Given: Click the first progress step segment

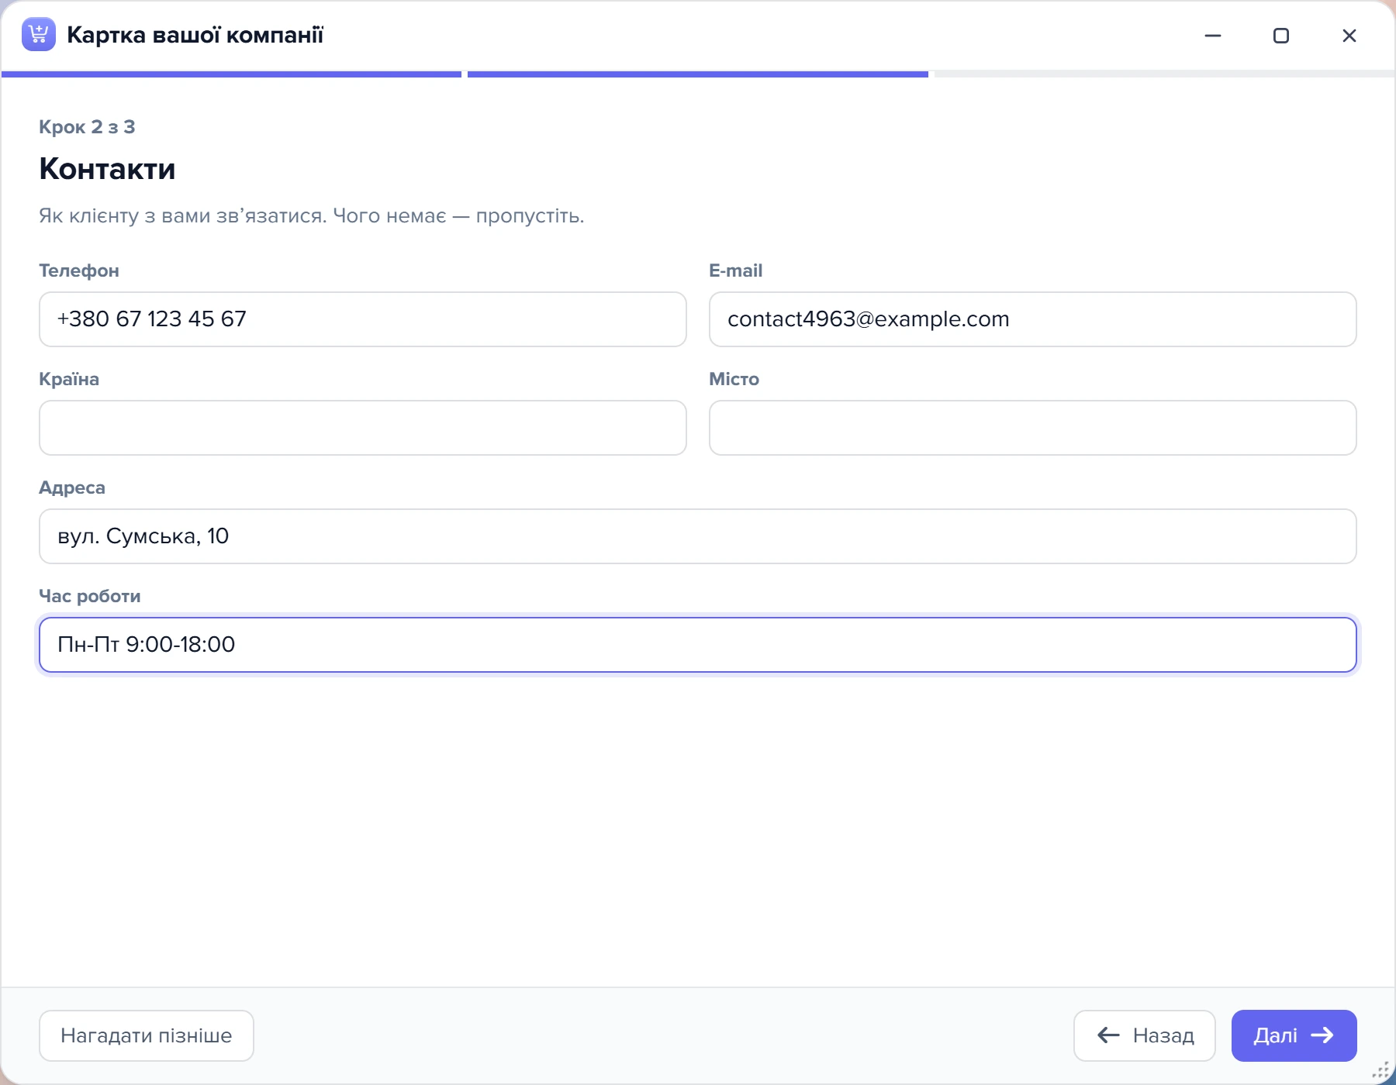Looking at the screenshot, I should point(231,74).
